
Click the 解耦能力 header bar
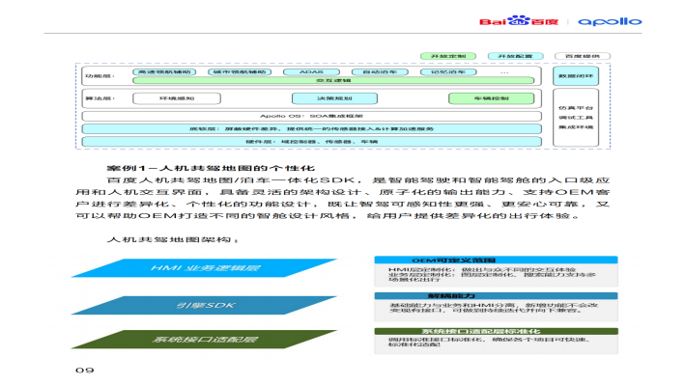click(496, 296)
